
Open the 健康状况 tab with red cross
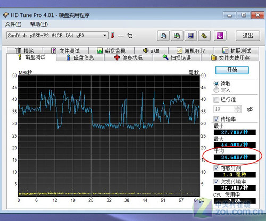pos(129,57)
